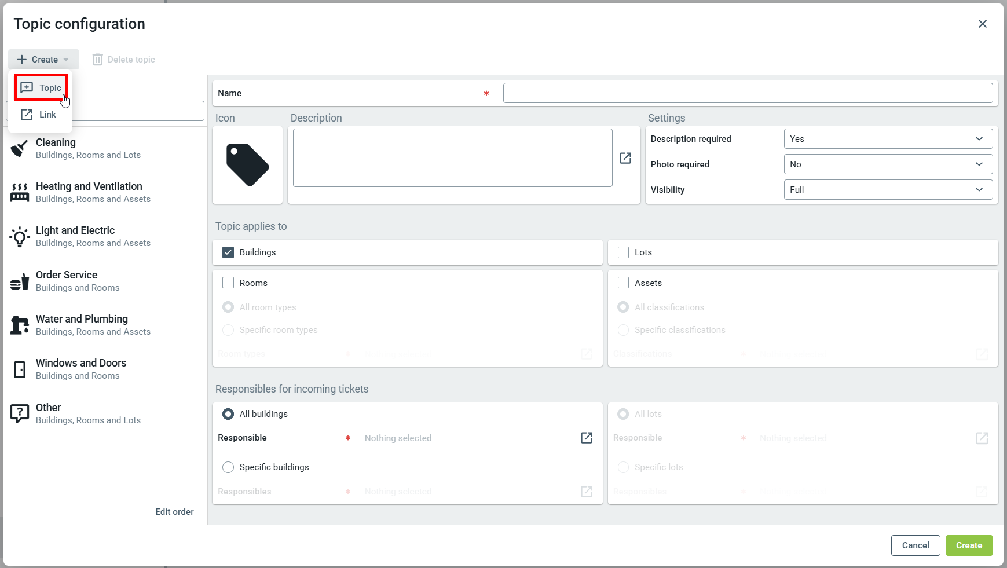Open responsible picker for All buildings
This screenshot has width=1007, height=568.
tap(586, 438)
